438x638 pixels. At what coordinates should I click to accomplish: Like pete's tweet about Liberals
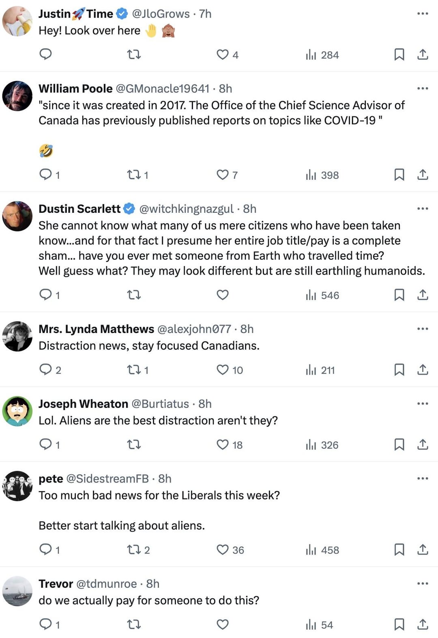click(x=223, y=550)
